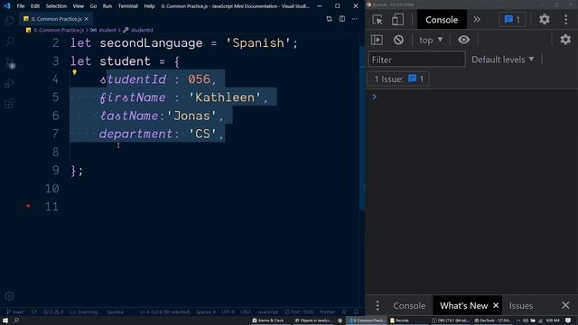Screen dimensions: 578x325
Task: Switch to the Console tab in DevTools
Action: tap(442, 20)
